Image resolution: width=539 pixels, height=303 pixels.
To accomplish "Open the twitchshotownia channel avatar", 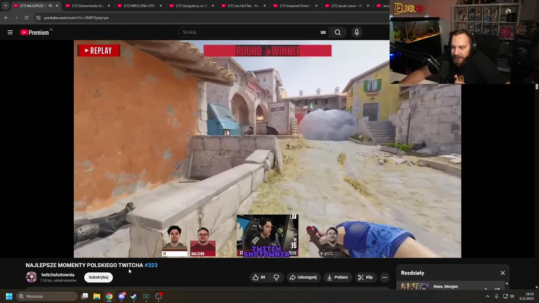I will pyautogui.click(x=32, y=277).
